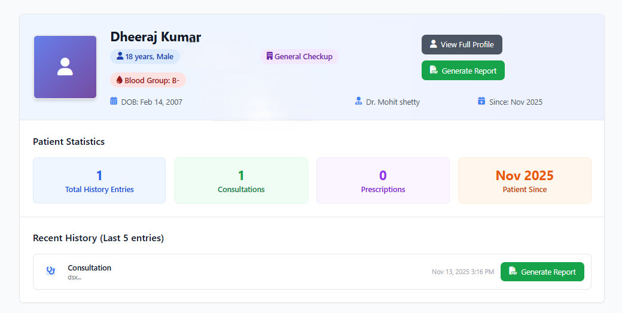Click the calendar icon next to DOB
The image size is (622, 313).
pyautogui.click(x=114, y=102)
